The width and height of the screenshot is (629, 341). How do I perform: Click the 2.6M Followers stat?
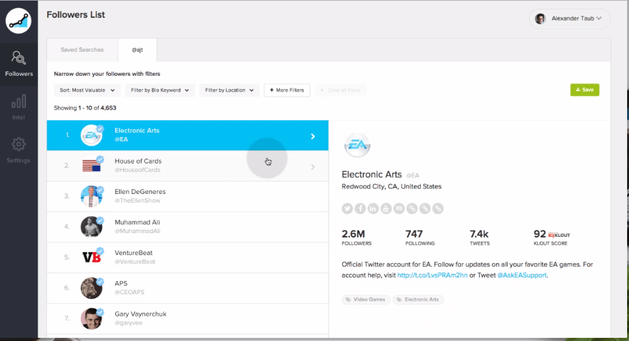tap(356, 237)
